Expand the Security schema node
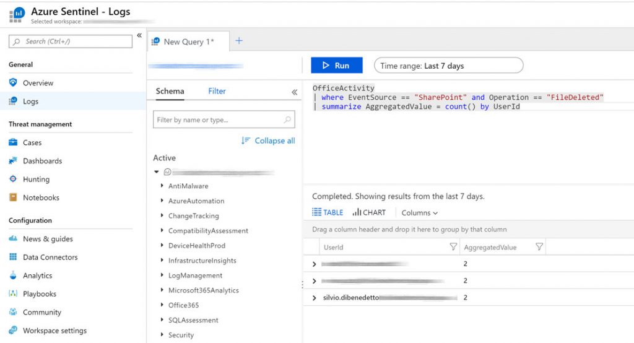 pos(162,334)
